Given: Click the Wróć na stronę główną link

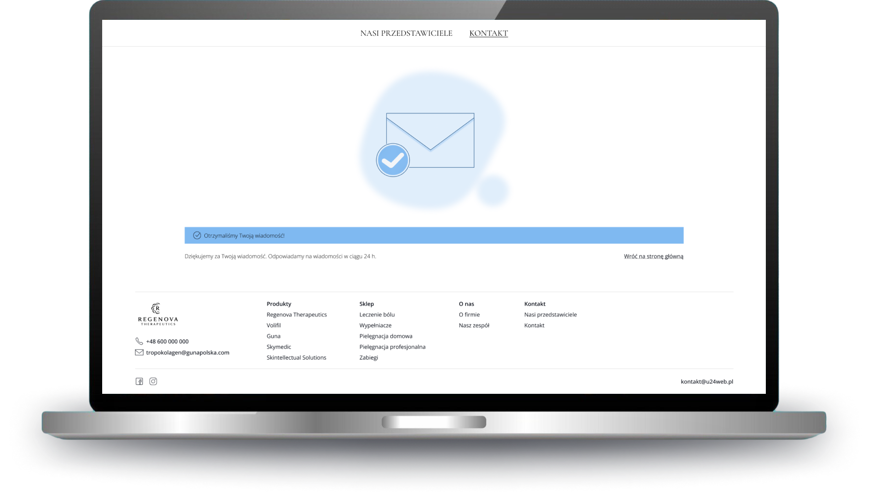Looking at the screenshot, I should click(653, 256).
